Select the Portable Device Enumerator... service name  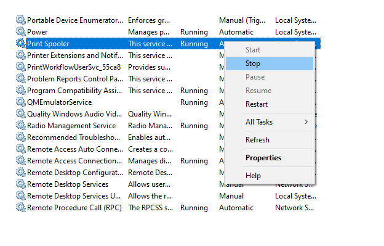pos(75,20)
